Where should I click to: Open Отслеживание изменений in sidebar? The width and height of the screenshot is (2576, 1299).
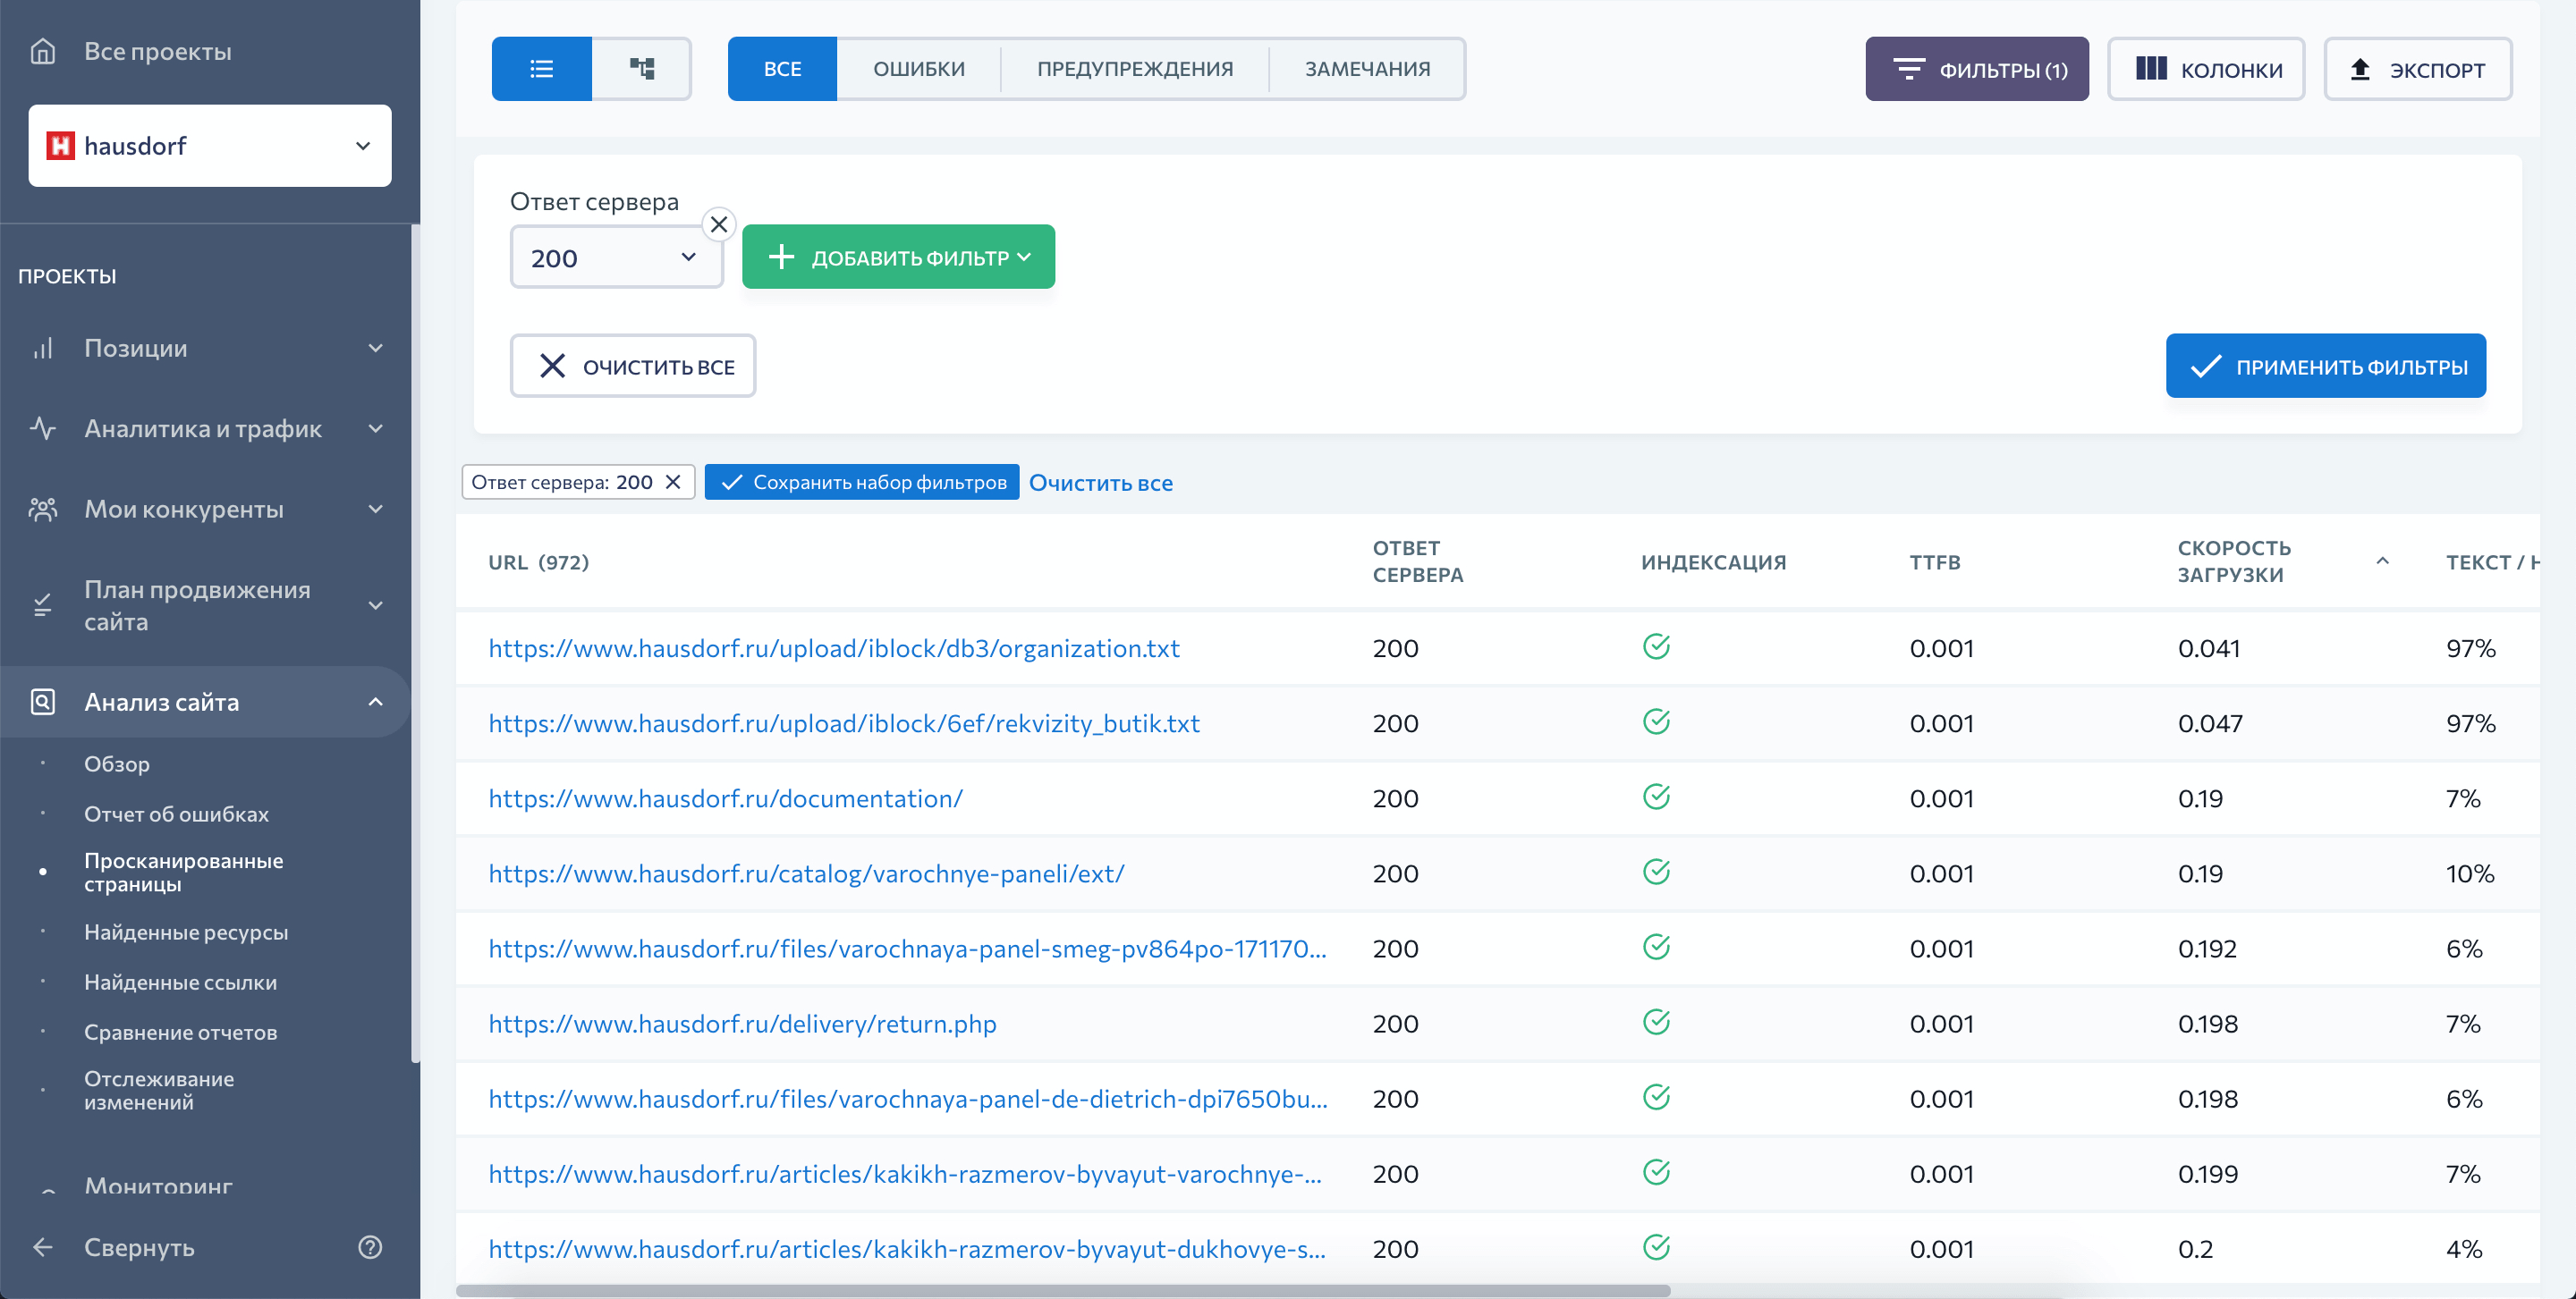click(159, 1090)
